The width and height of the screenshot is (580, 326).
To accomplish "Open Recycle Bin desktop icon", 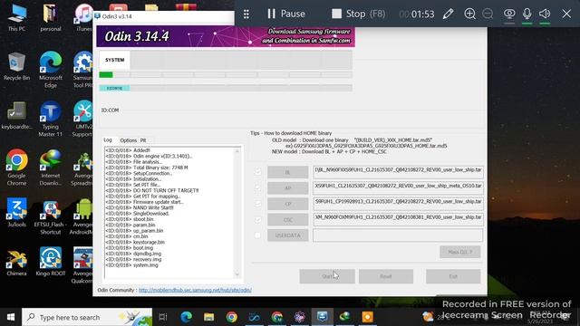I will coord(16,66).
